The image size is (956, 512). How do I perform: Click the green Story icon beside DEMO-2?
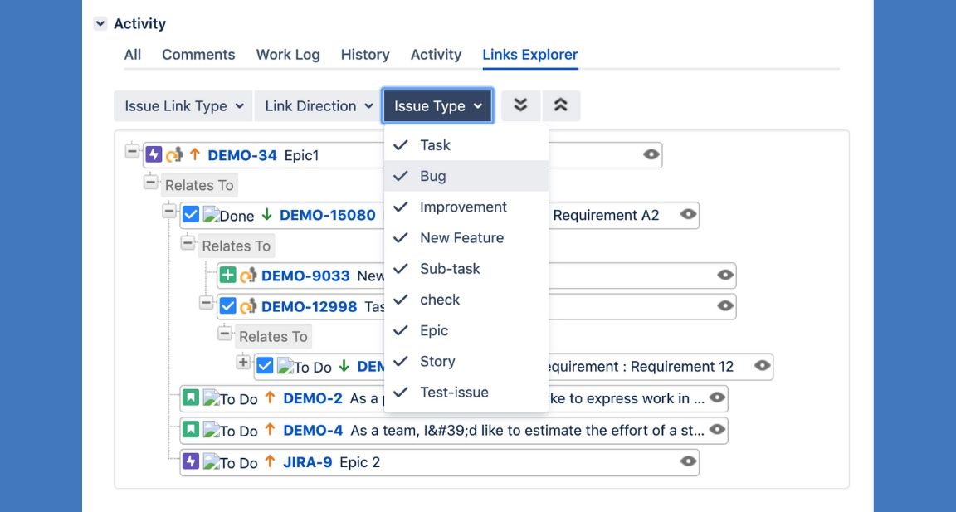click(191, 398)
